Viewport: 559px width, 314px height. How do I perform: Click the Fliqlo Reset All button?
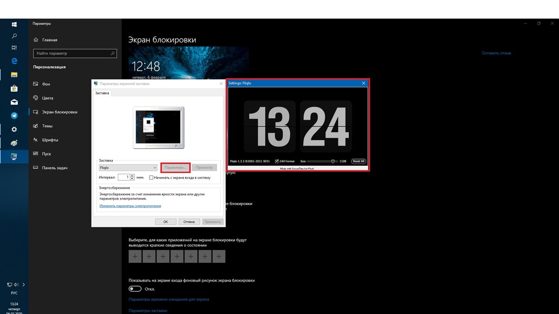(x=358, y=161)
